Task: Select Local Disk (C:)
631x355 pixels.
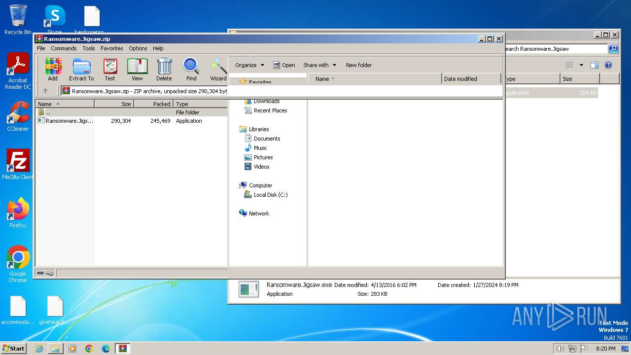Action: click(266, 195)
